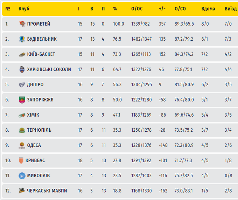
Task: Click the Хімік team logo
Action: click(22, 115)
